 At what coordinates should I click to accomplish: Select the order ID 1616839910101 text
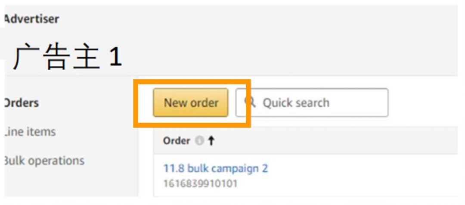[x=201, y=183]
